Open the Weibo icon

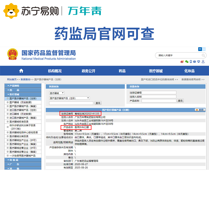click(x=182, y=62)
